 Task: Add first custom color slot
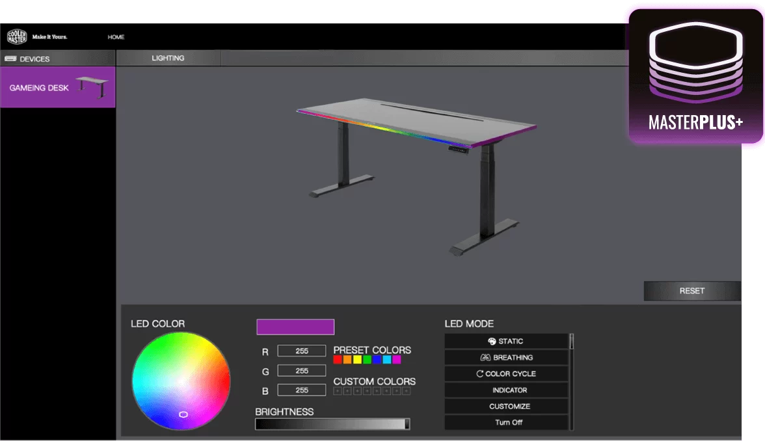(338, 392)
